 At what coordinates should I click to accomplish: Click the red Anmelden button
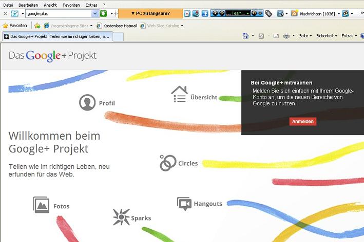click(x=303, y=121)
